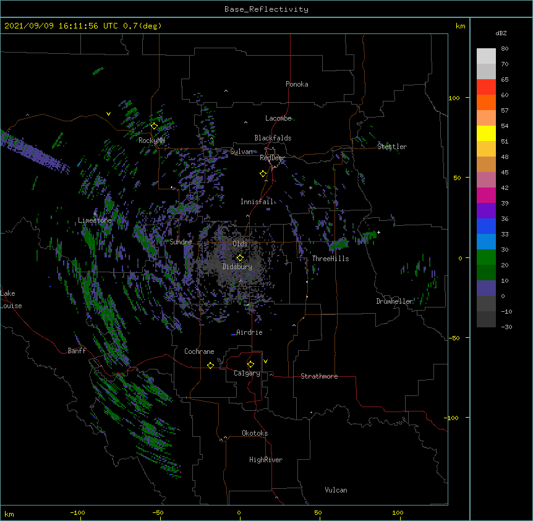Click the RedDeer city label

click(x=272, y=158)
